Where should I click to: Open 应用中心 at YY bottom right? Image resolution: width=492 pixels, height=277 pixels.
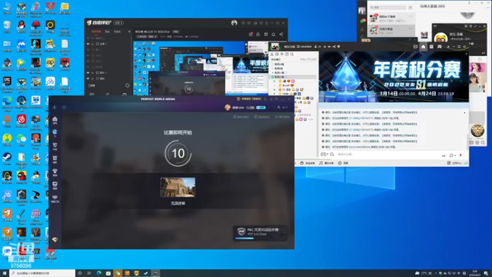454,163
